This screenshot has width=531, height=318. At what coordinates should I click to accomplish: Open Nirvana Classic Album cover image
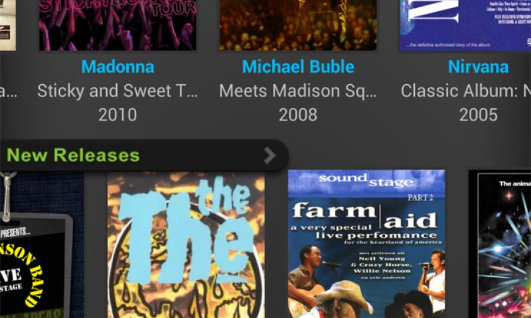[x=465, y=25]
